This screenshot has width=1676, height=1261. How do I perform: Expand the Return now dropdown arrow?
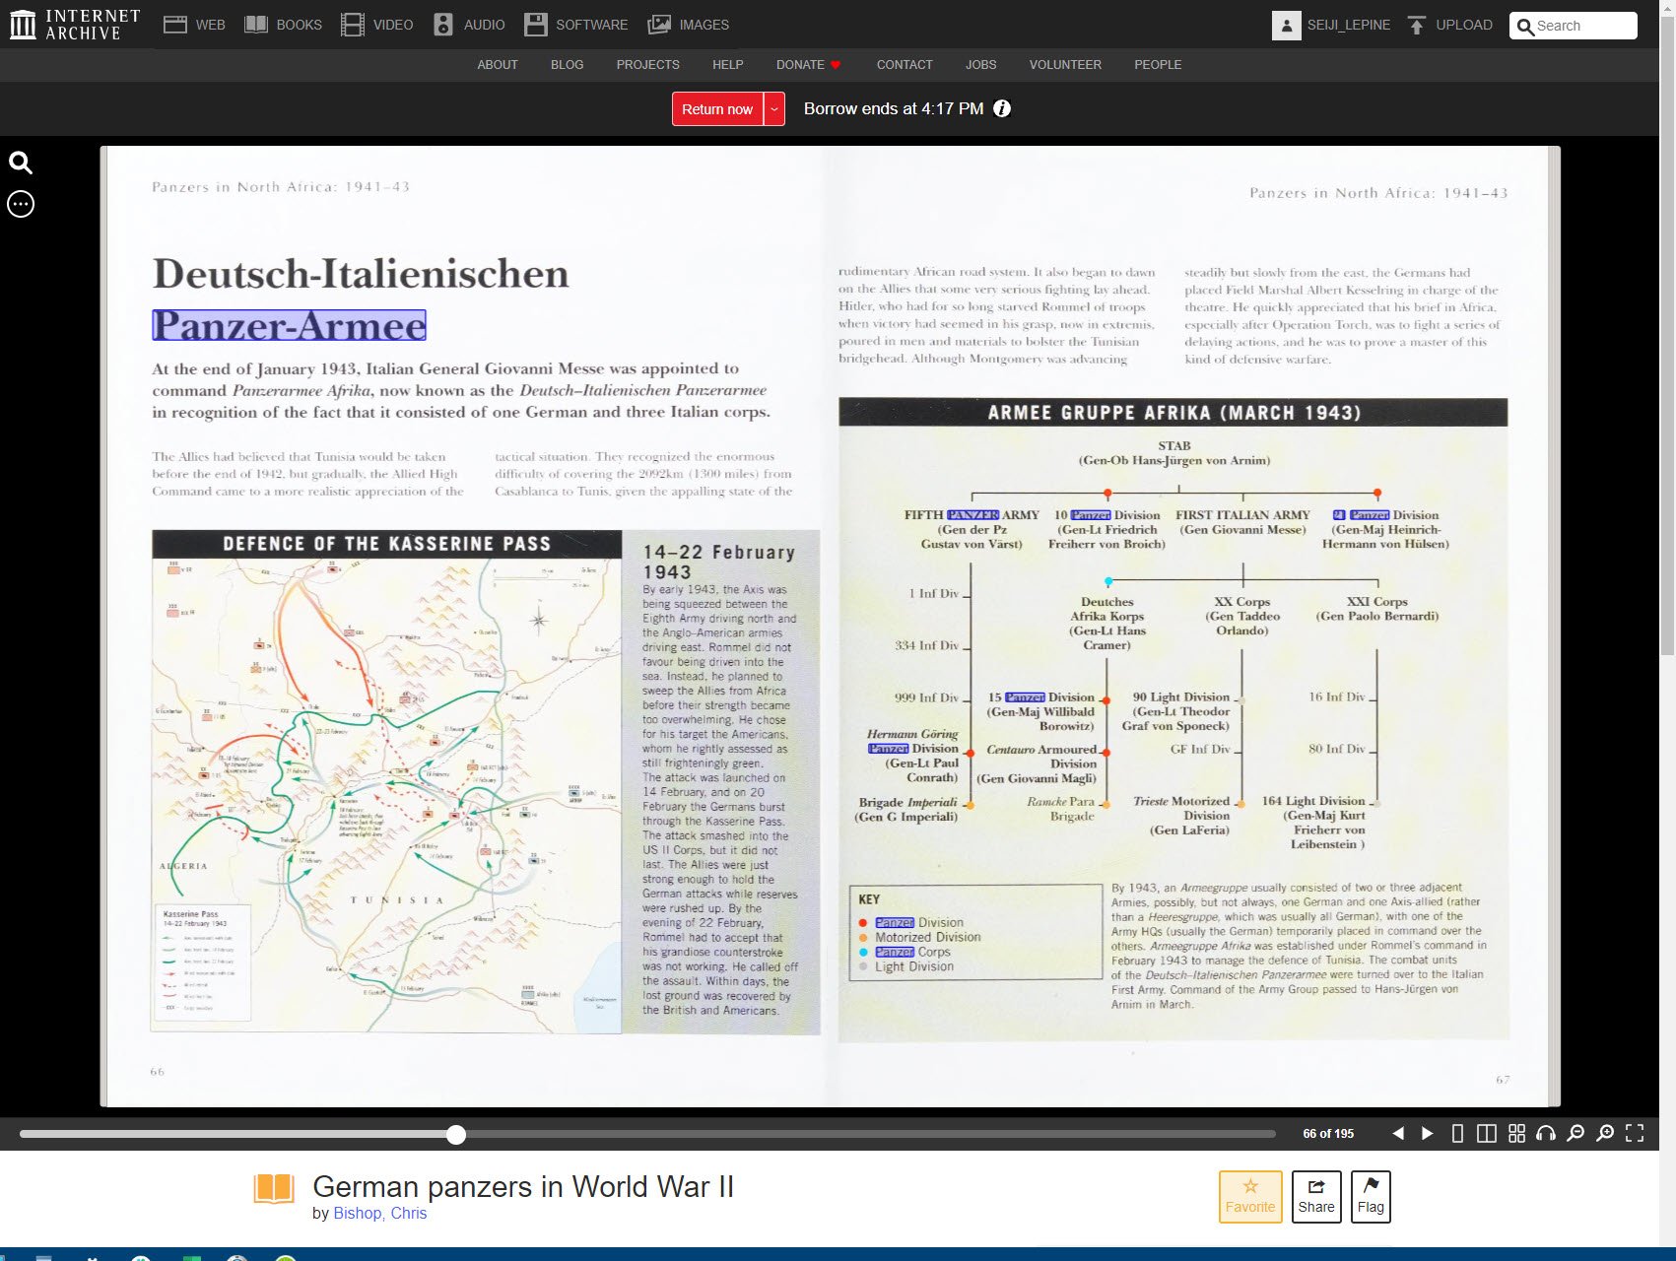(775, 109)
